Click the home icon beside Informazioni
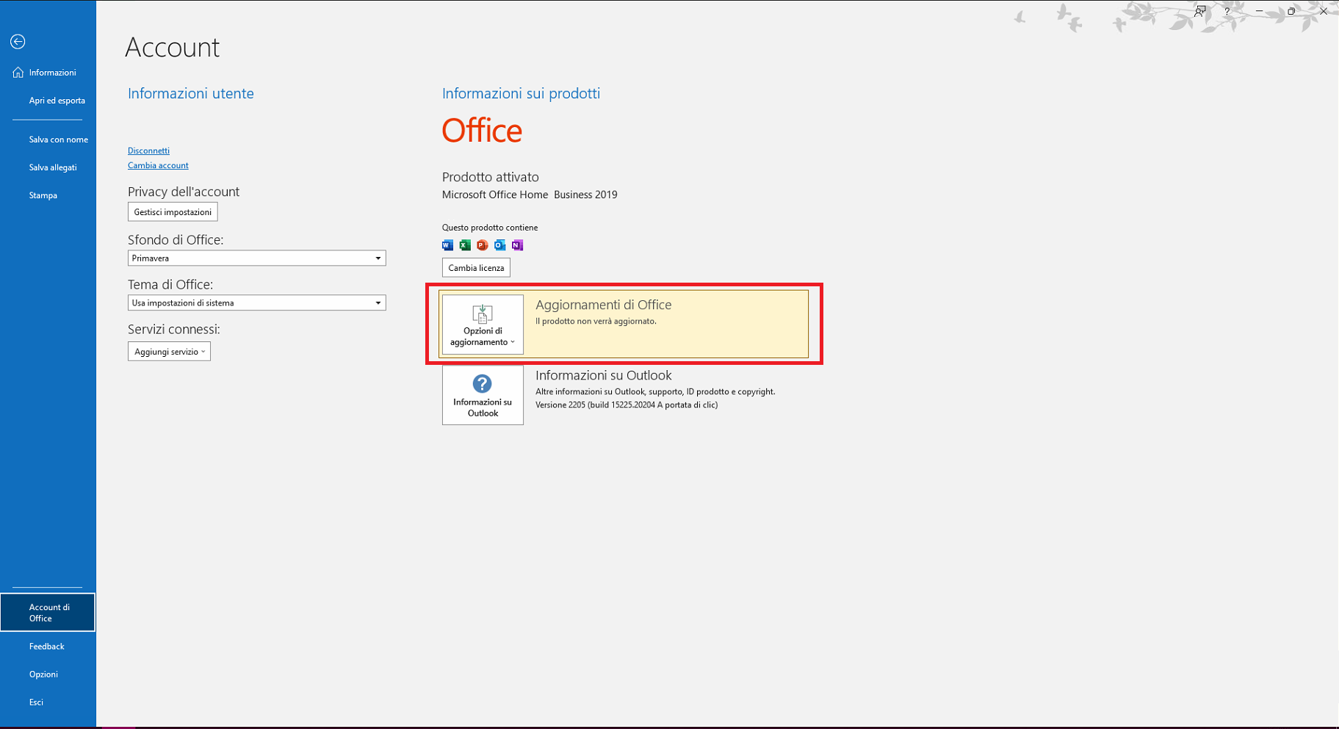1339x729 pixels. 18,73
